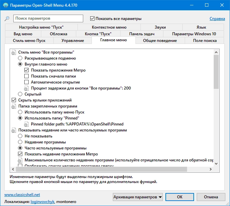This screenshot has height=206, width=230.
Task: Enable Показать сначала папки checkbox
Action: click(x=26, y=76)
